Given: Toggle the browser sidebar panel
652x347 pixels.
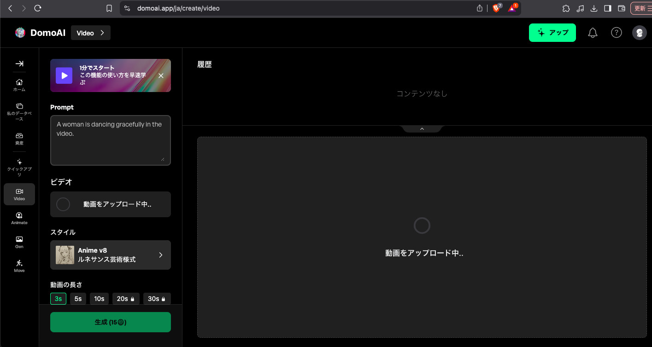Looking at the screenshot, I should coord(608,8).
